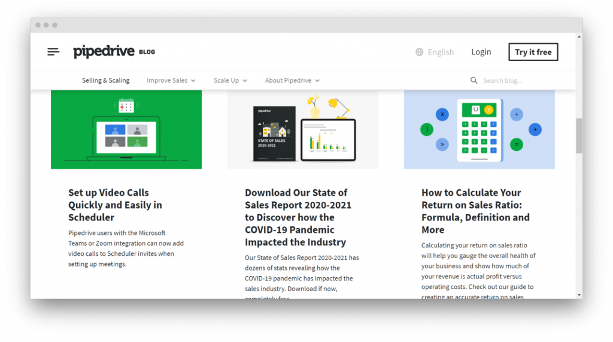Open the About Pipedrive dropdown
The height and width of the screenshot is (342, 613).
[x=292, y=80]
